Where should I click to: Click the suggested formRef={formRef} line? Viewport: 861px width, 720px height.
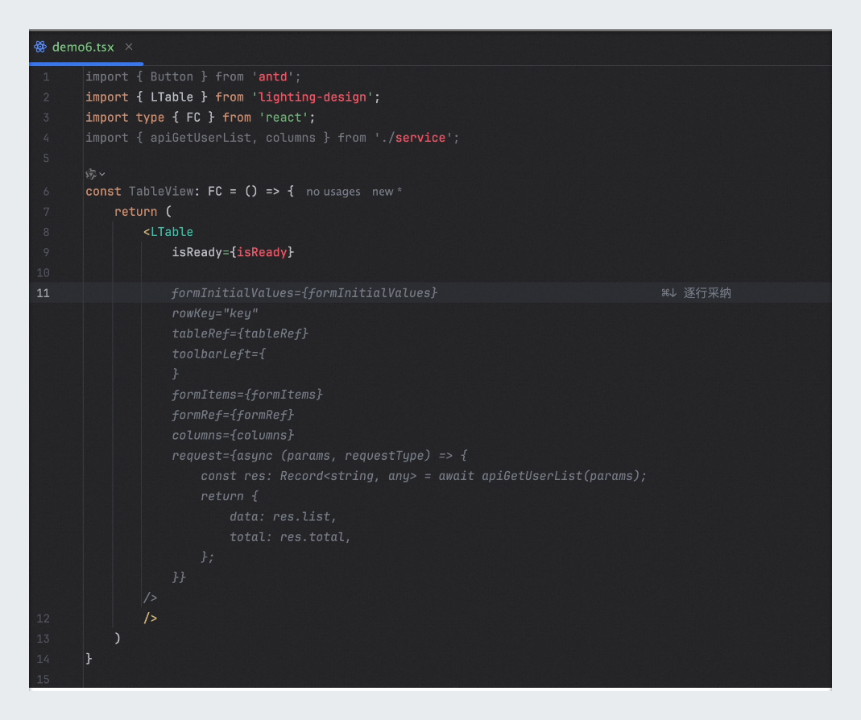click(233, 416)
